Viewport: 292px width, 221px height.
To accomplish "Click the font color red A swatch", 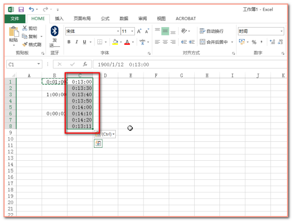I will pos(127,42).
